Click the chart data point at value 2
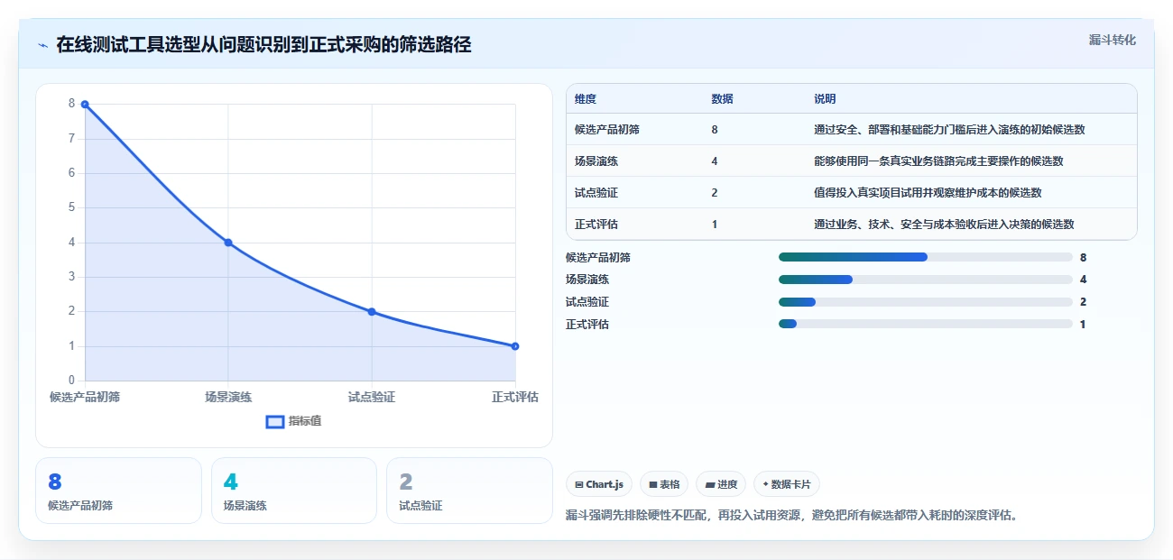The image size is (1173, 560). pos(372,312)
